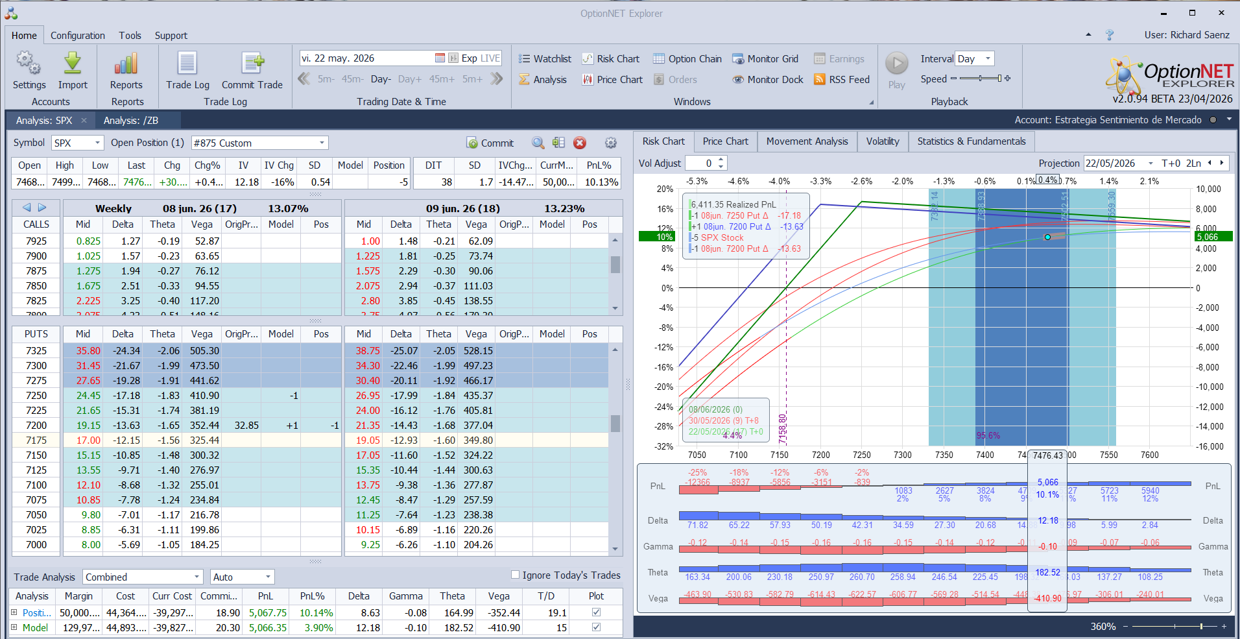1240x639 pixels.
Task: Click the account status circle indicator
Action: (x=1213, y=120)
